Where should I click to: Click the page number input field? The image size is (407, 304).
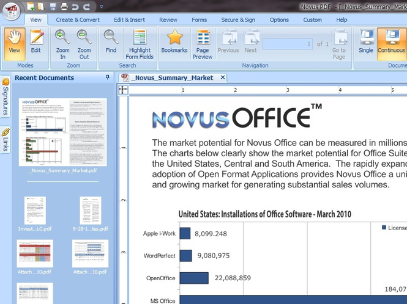tap(287, 44)
